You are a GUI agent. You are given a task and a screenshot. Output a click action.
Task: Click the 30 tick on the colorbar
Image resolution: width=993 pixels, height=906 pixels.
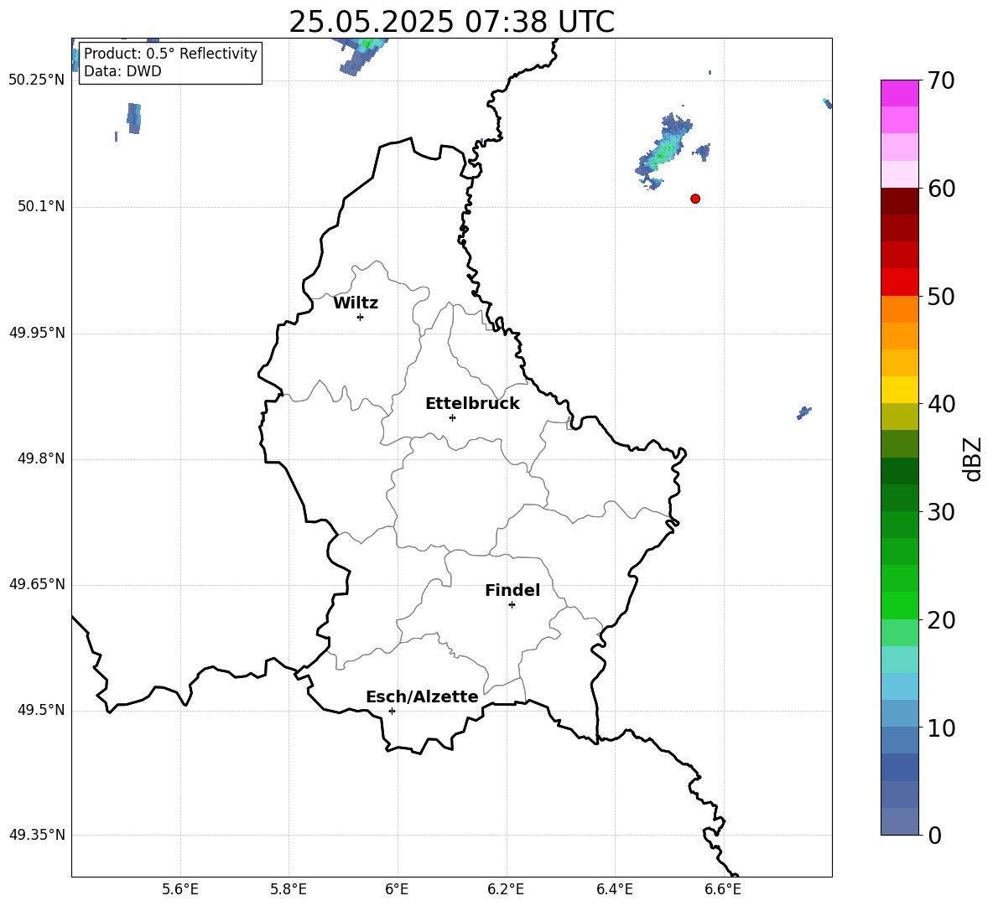[941, 511]
